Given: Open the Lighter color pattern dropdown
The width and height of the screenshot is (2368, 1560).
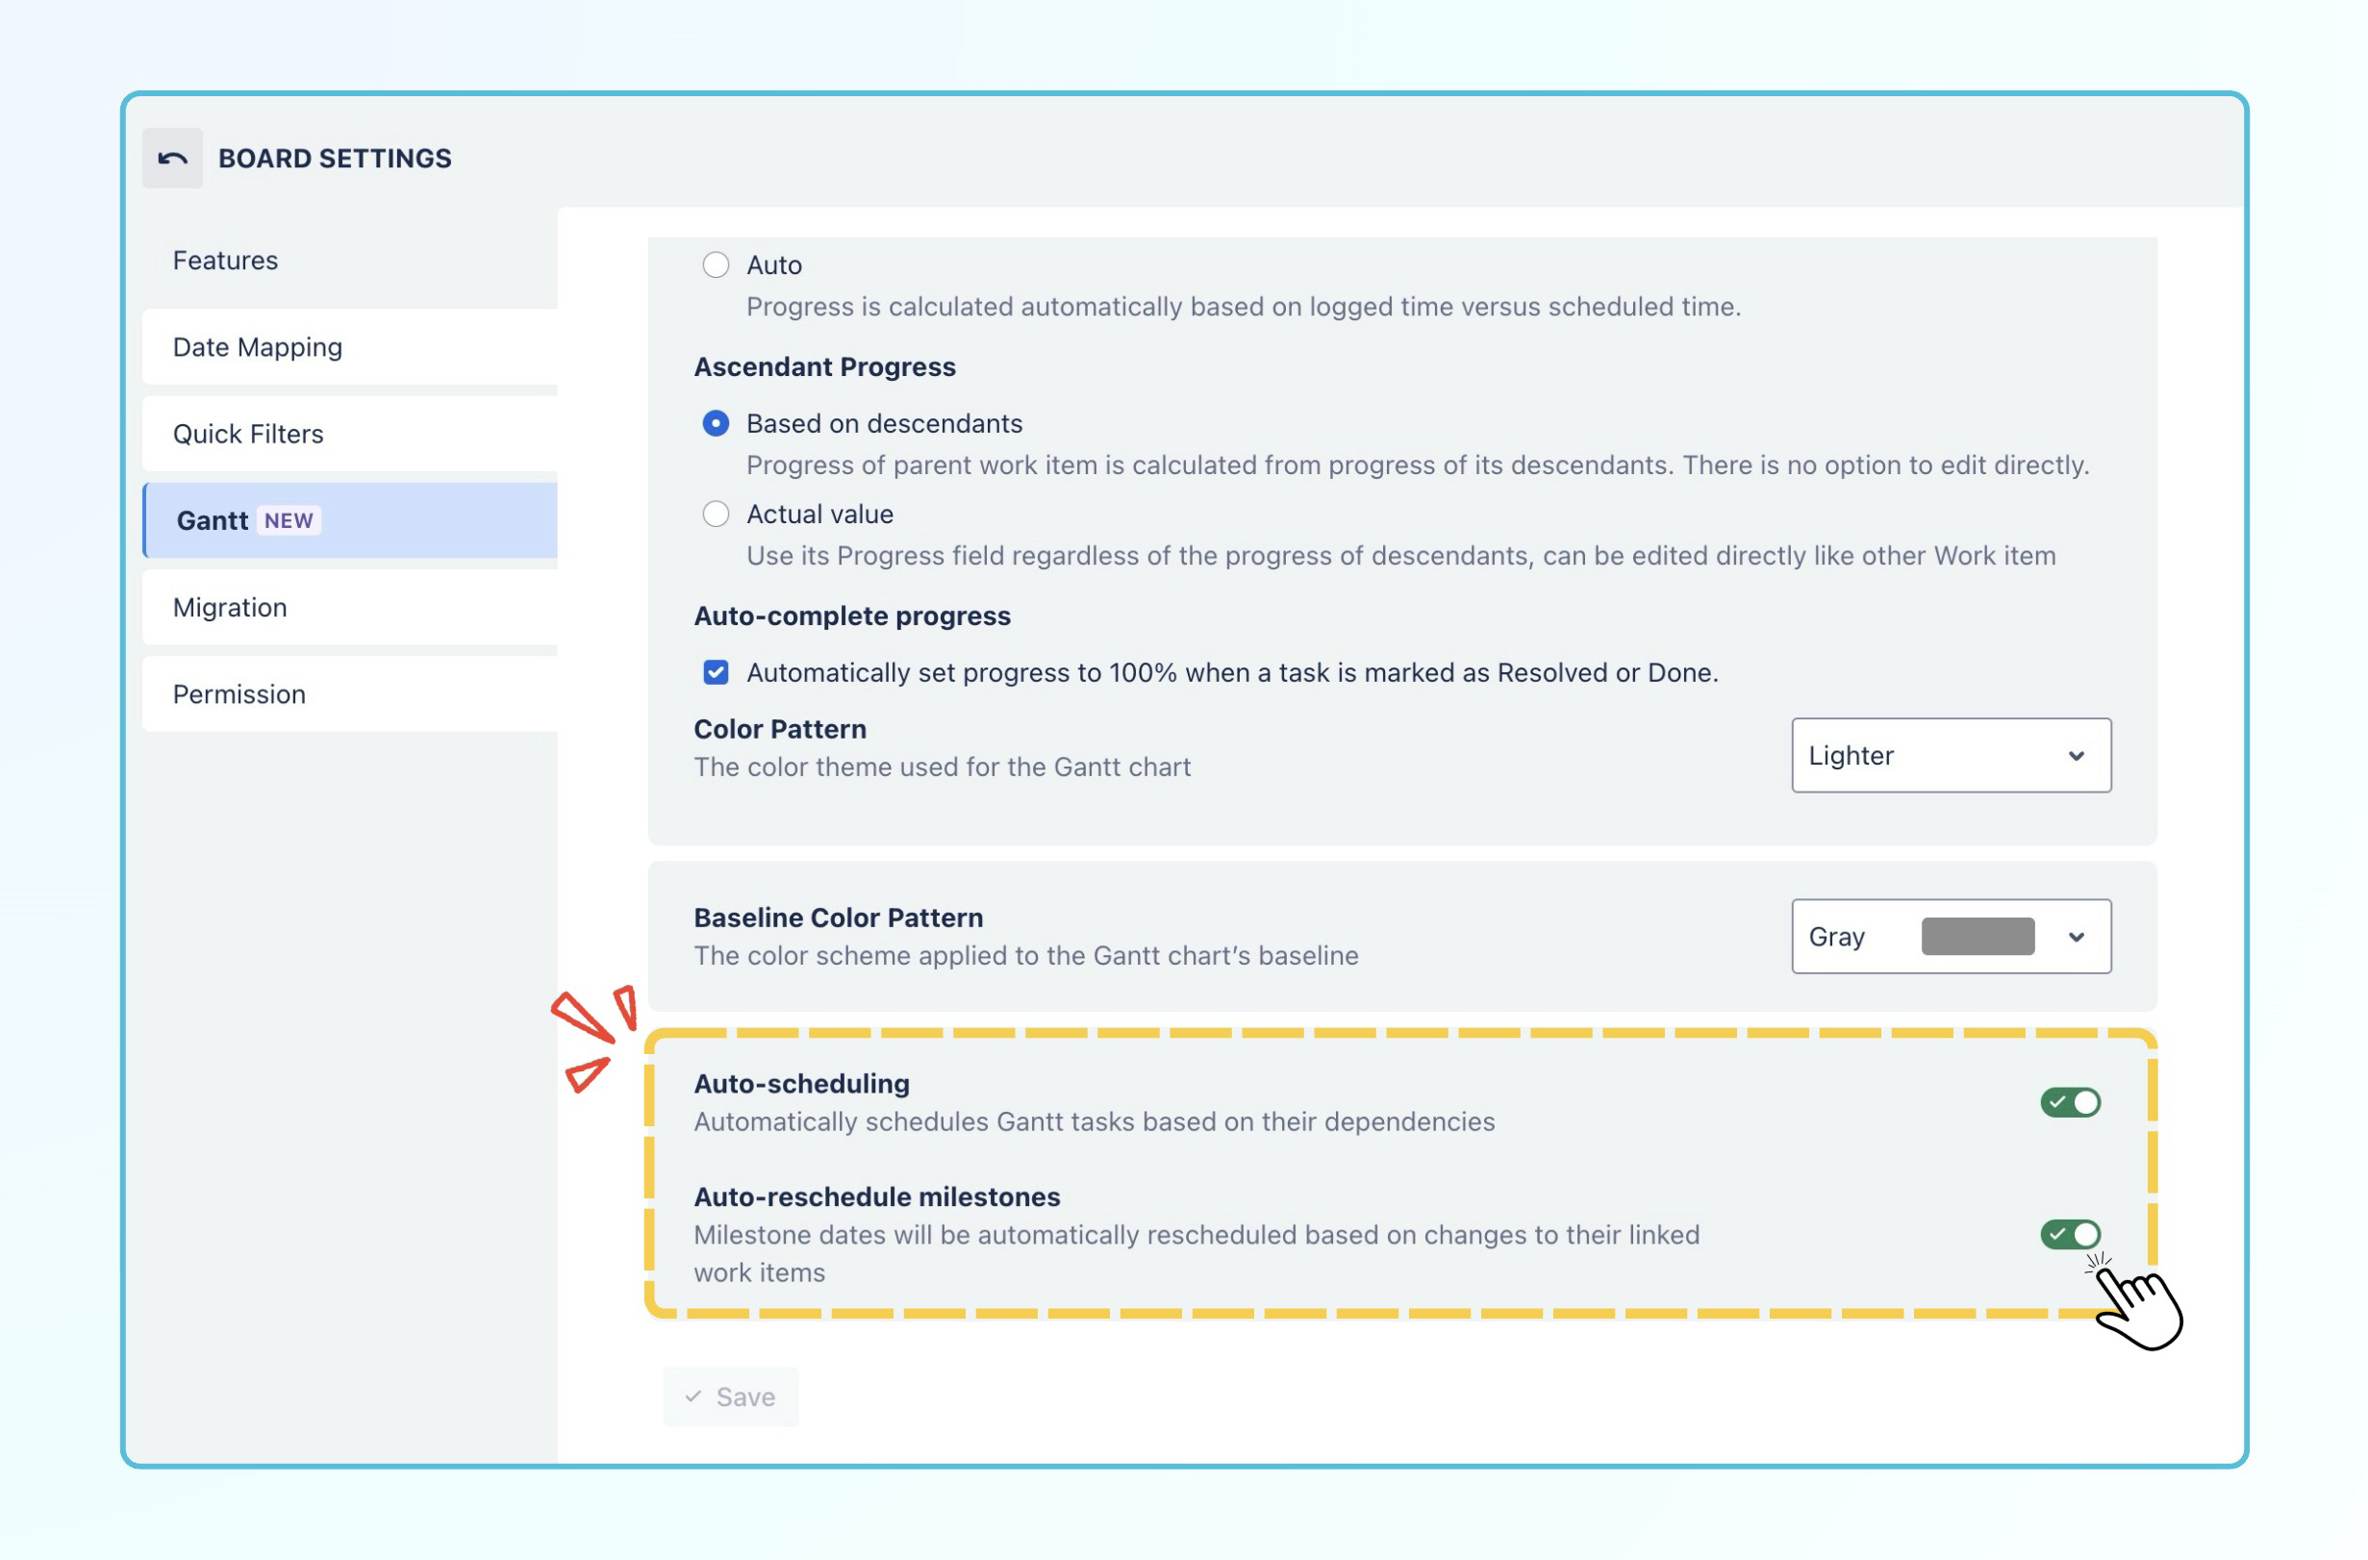Looking at the screenshot, I should [x=1952, y=756].
